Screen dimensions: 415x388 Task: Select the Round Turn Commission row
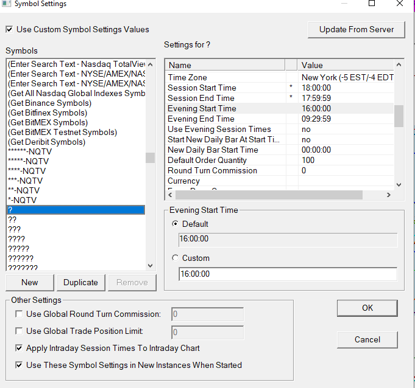(280, 170)
